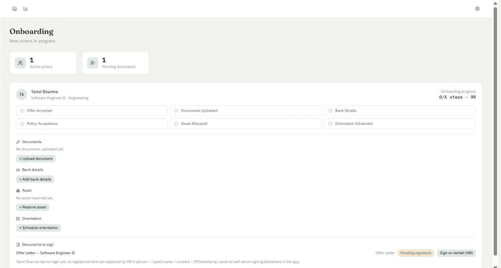Click the TS avatar for Tanvi Sharma
The image size is (501, 268).
pos(22,94)
